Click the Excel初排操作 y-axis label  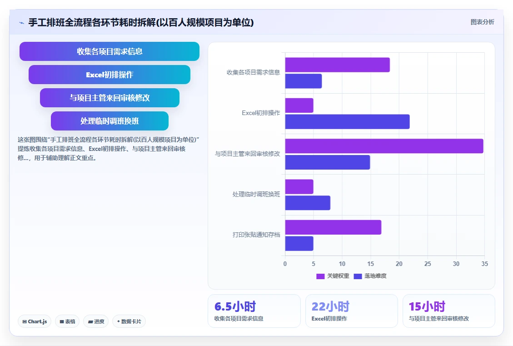[261, 113]
